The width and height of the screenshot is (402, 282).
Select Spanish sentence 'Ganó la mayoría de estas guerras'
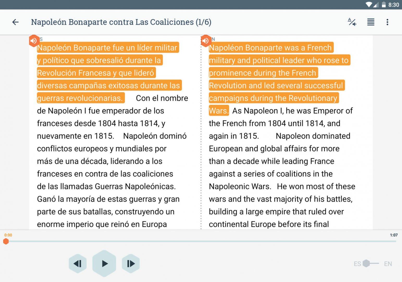tap(96, 199)
